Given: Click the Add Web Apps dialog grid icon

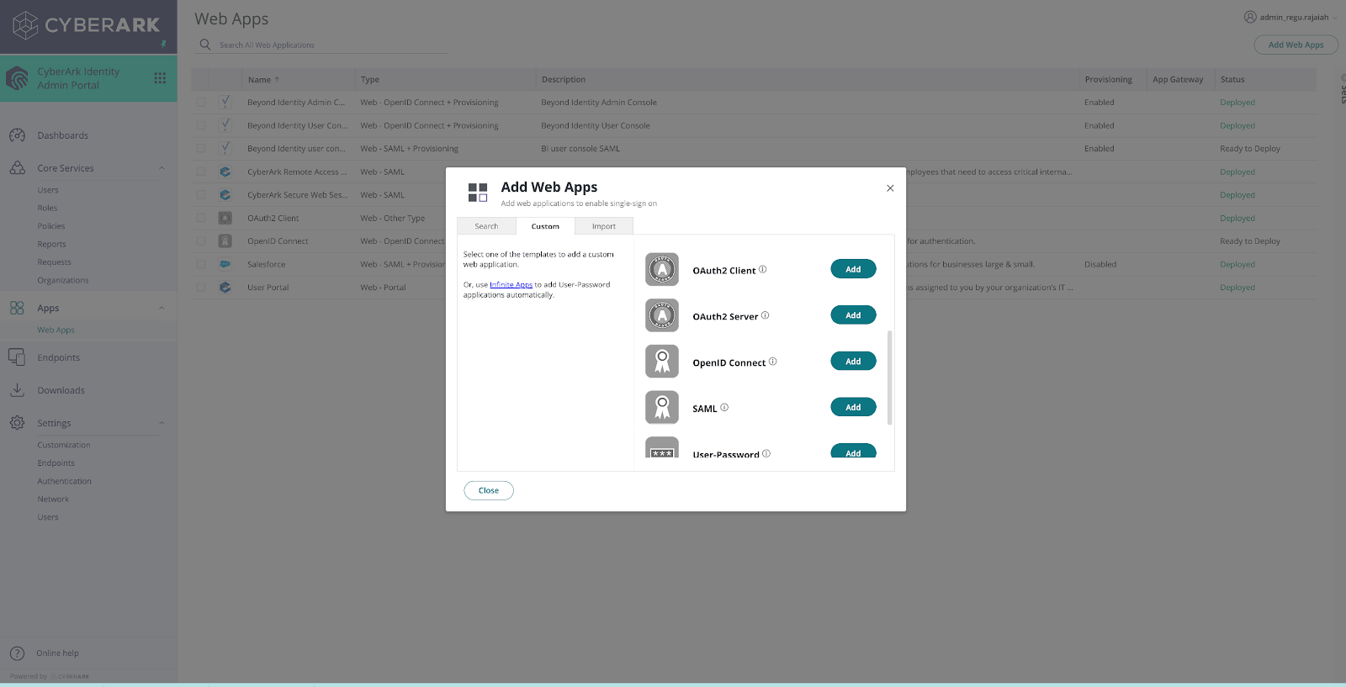Looking at the screenshot, I should point(478,193).
